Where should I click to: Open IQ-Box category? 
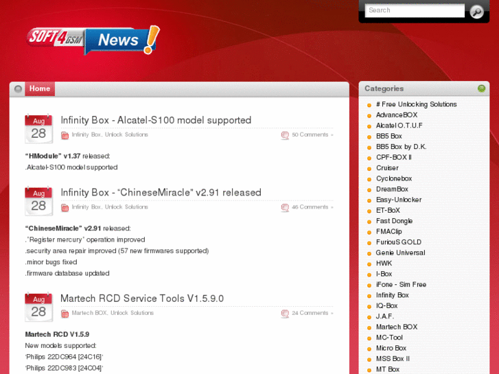pyautogui.click(x=386, y=306)
